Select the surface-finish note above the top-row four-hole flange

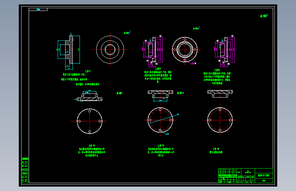coord(196,28)
